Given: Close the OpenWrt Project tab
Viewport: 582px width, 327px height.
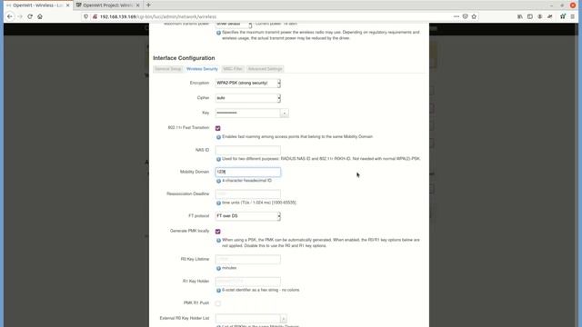Looking at the screenshot, I should (137, 5).
